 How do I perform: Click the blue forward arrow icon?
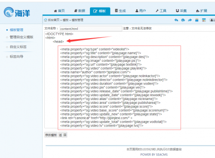click(190, 20)
